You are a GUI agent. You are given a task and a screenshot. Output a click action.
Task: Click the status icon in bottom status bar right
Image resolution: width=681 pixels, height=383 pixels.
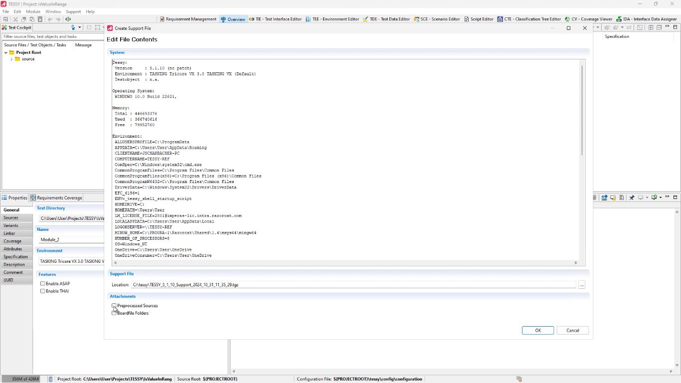[519, 379]
